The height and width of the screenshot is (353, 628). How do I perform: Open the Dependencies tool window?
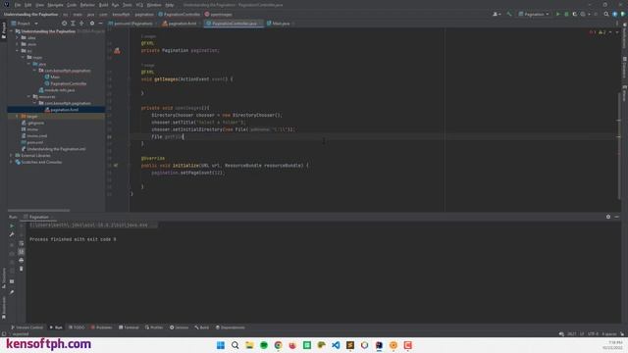pyautogui.click(x=231, y=328)
